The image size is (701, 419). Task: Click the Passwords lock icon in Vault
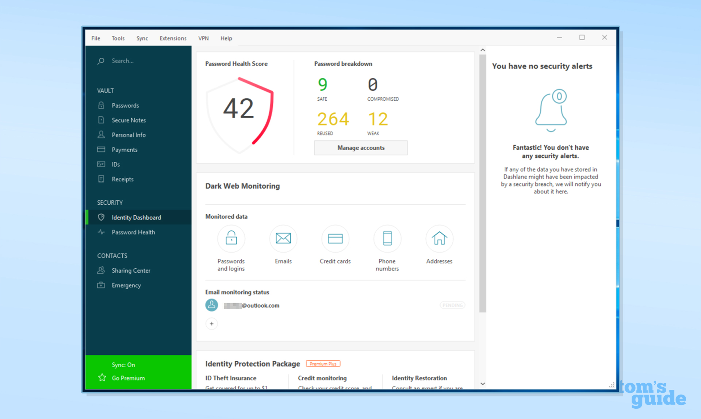point(101,105)
